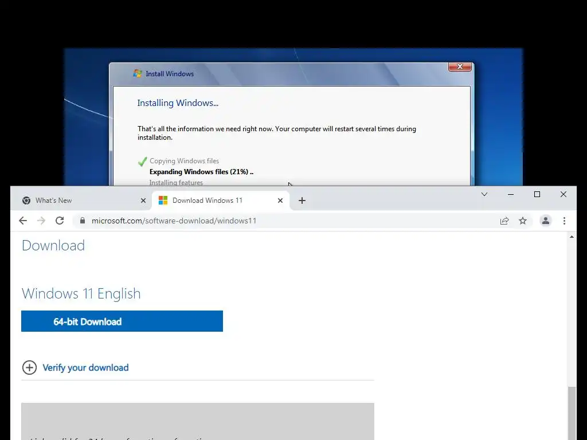View site information via the padlock icon
This screenshot has height=440, width=587.
(83, 221)
